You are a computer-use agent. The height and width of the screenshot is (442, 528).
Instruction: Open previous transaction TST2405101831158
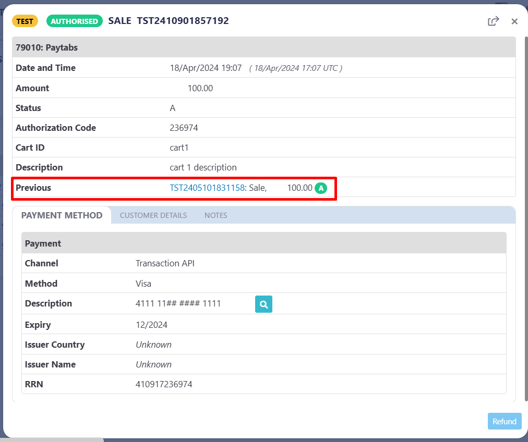[x=207, y=188]
